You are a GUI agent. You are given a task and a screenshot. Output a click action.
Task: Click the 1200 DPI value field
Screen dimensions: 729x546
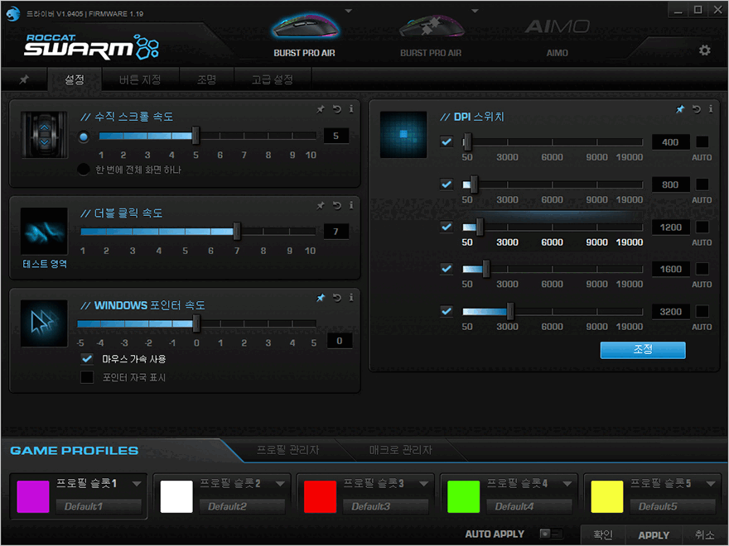click(x=670, y=227)
